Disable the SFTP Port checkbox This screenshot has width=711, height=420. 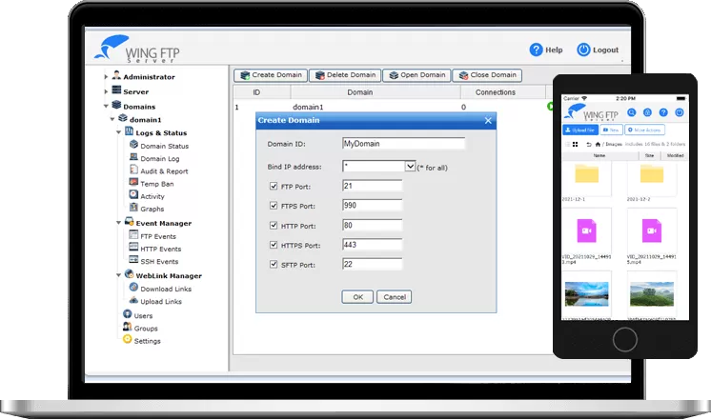274,264
